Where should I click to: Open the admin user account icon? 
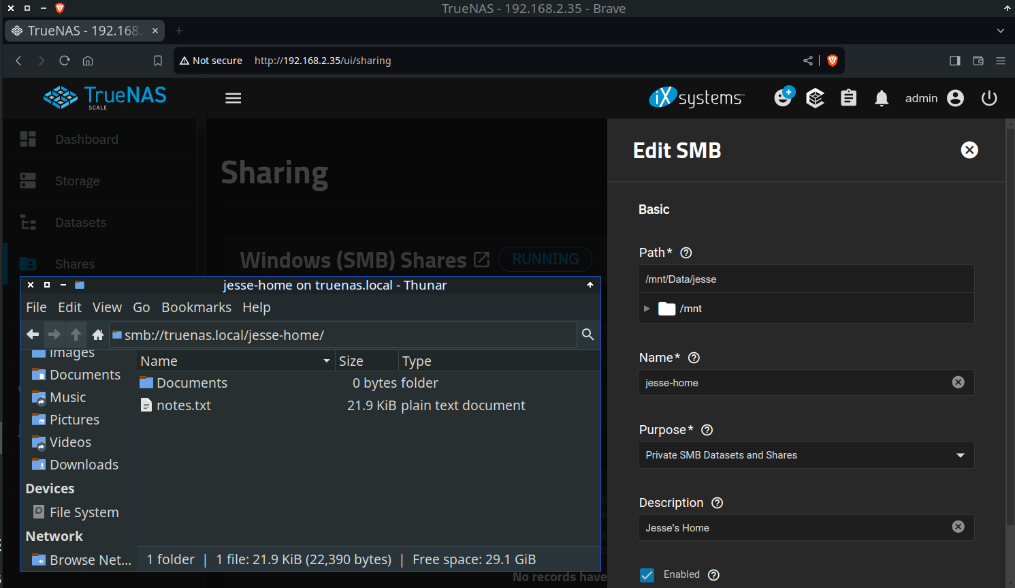pos(956,98)
